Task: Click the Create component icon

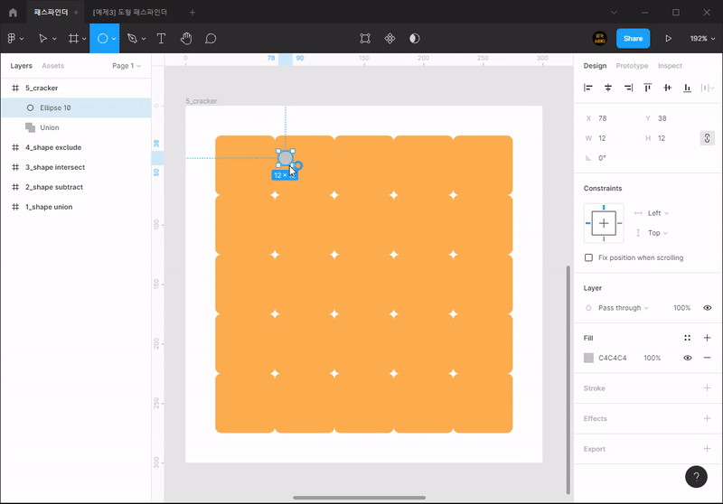Action: click(390, 39)
